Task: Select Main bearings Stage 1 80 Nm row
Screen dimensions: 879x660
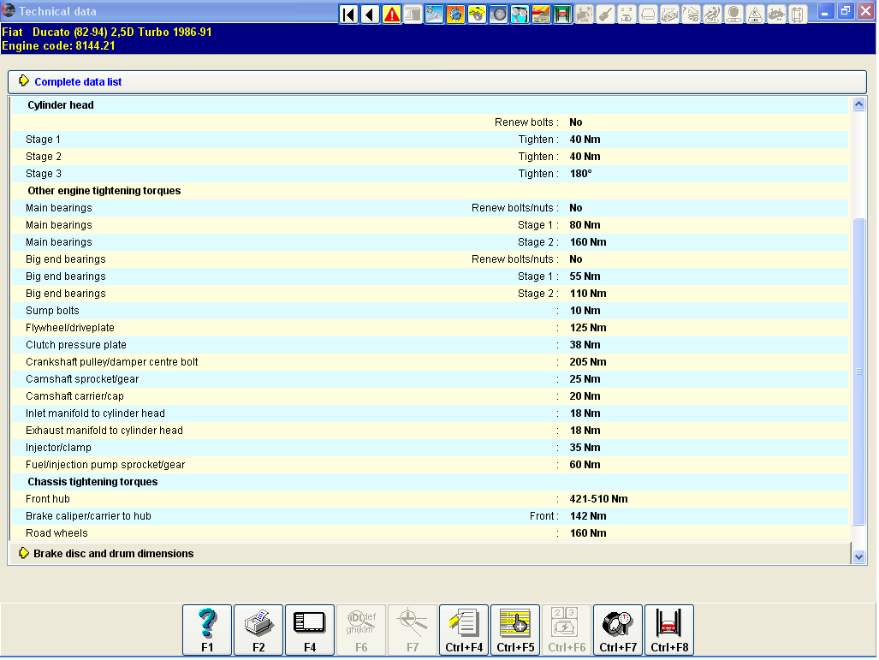Action: (430, 225)
